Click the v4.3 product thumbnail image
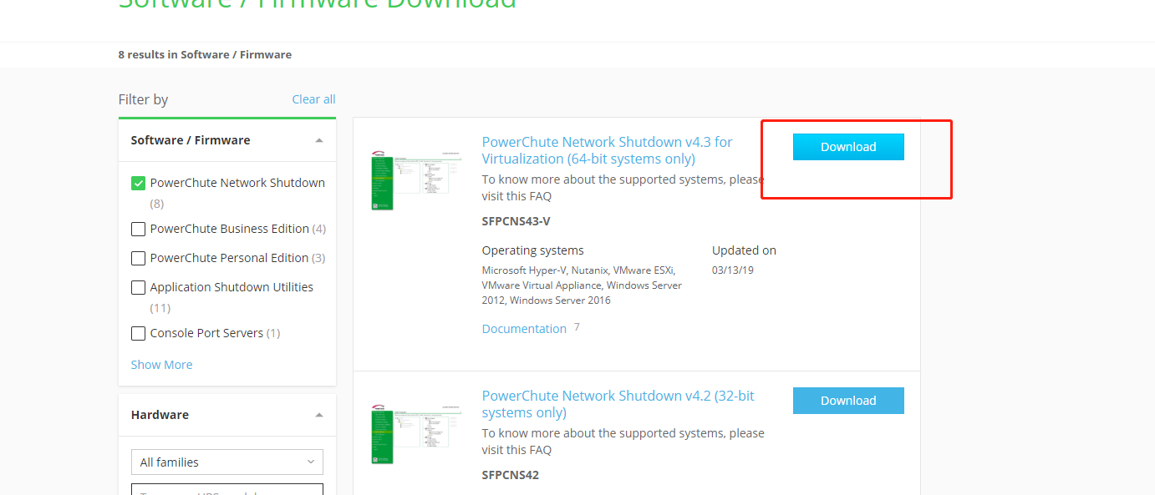 [416, 180]
